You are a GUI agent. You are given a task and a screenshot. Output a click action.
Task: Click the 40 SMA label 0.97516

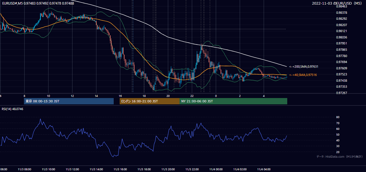click(x=303, y=75)
